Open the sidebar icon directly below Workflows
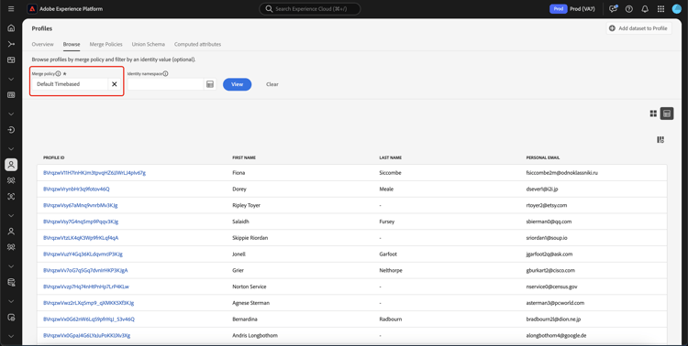 coord(11,60)
